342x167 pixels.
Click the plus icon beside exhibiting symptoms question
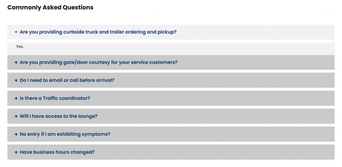16,135
